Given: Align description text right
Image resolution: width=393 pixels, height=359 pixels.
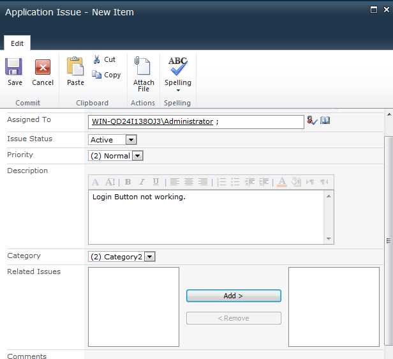Looking at the screenshot, I should 203,182.
